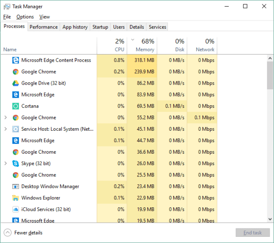
Task: Select the Desktop Window Manager name
Action: [x=50, y=186]
